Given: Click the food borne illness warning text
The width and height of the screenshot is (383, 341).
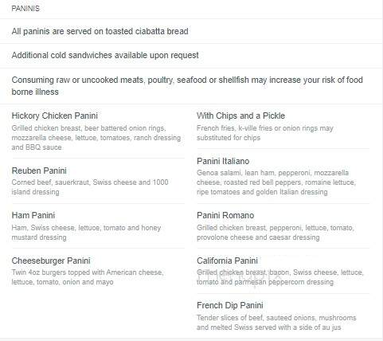Looking at the screenshot, I should (x=187, y=86).
